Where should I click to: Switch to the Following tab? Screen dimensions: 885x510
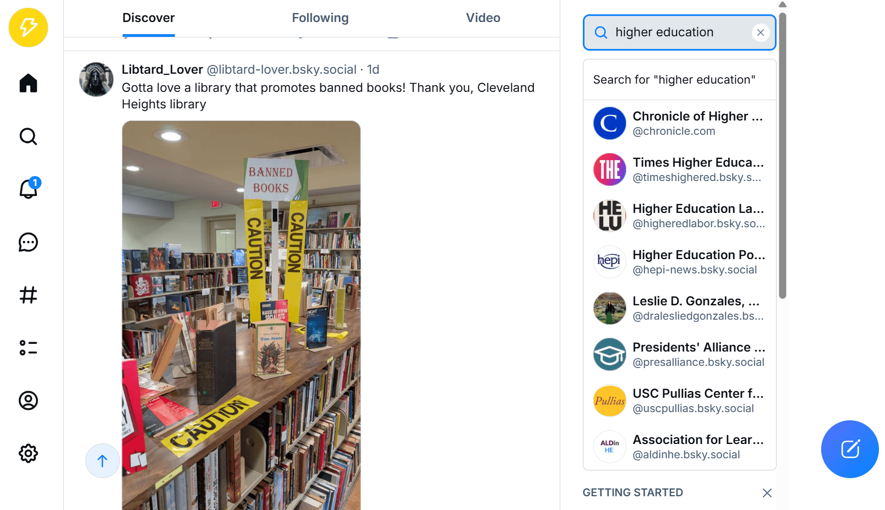pos(320,18)
